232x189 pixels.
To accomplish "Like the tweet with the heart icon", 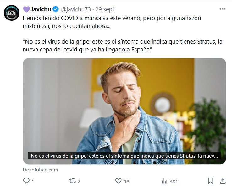I will coord(119,181).
